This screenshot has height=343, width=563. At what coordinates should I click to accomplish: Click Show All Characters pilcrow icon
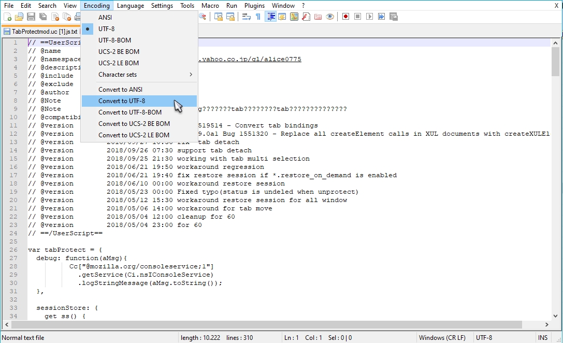[x=258, y=17]
